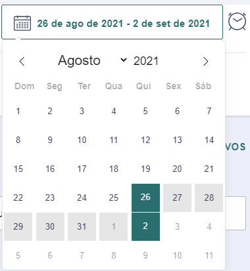Image resolution: width=250 pixels, height=271 pixels.
Task: Click the alarm clock icon
Action: pyautogui.click(x=237, y=22)
